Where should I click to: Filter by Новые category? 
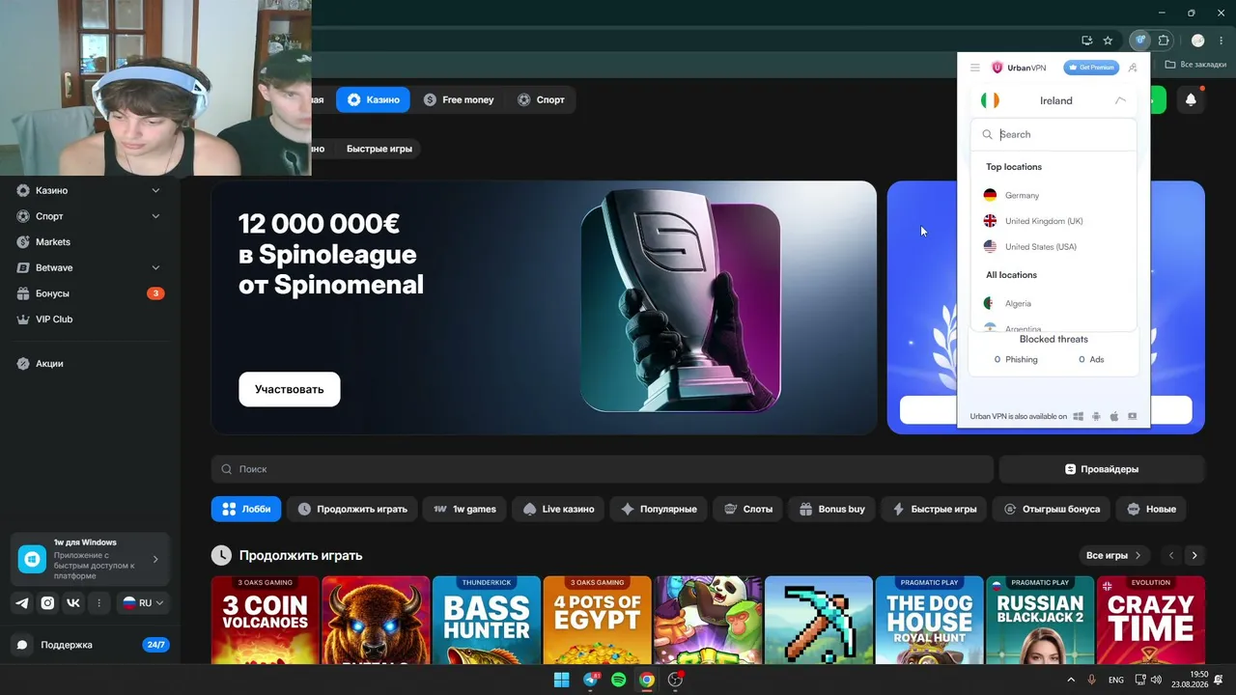click(x=1152, y=509)
